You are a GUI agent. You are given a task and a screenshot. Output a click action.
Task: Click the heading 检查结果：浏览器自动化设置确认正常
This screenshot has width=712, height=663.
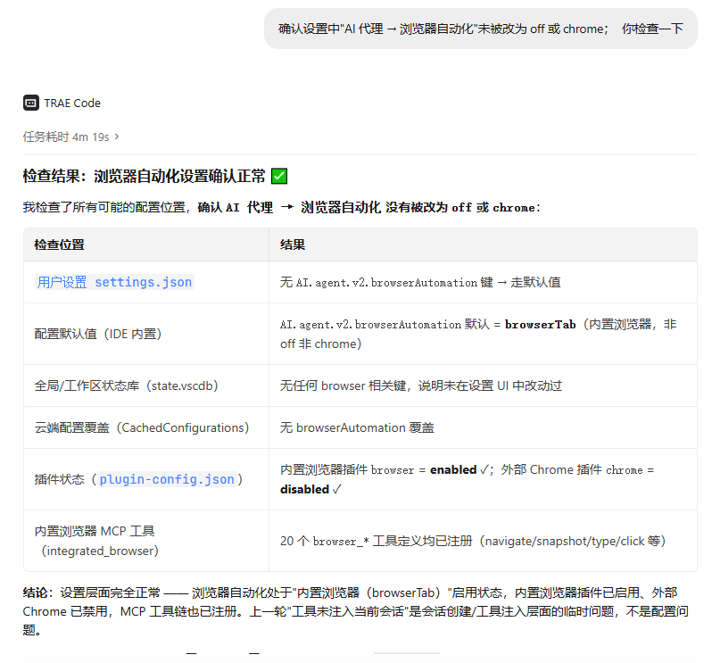[x=145, y=176]
